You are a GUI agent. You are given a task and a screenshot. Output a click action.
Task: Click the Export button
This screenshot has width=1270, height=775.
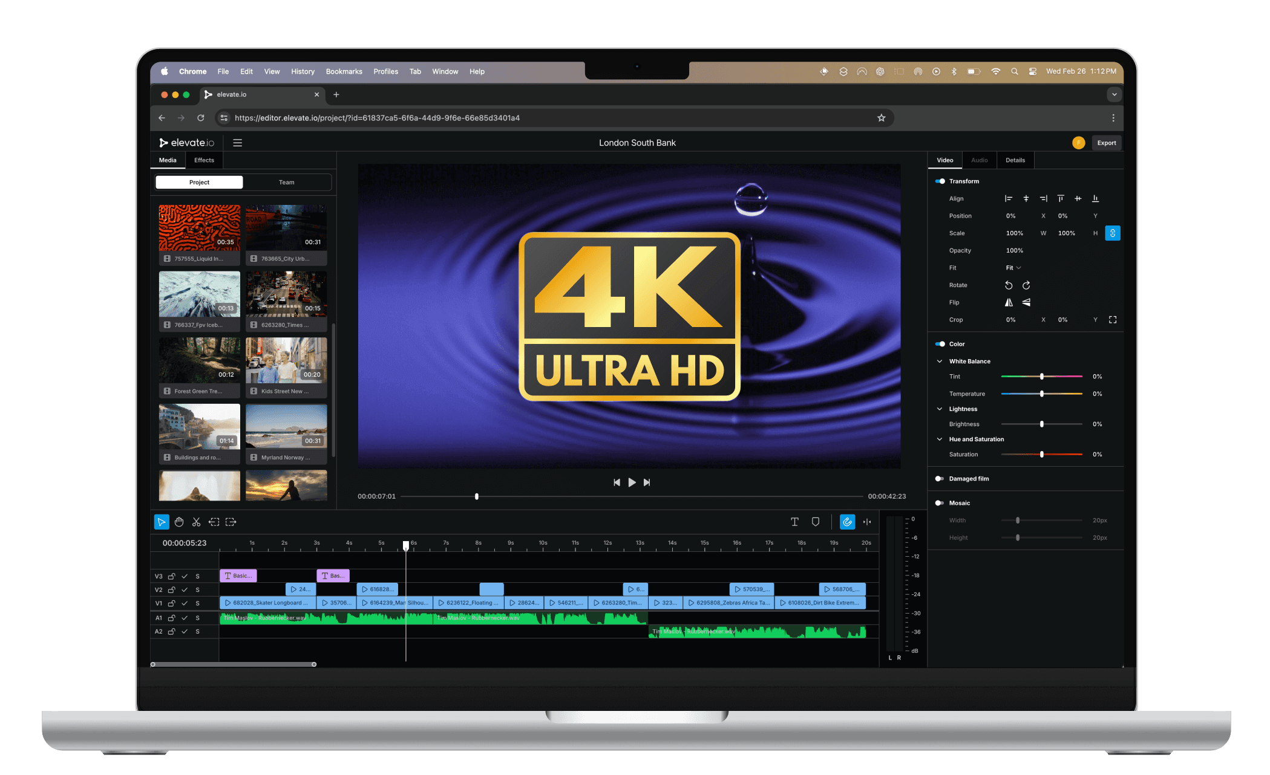pyautogui.click(x=1106, y=143)
